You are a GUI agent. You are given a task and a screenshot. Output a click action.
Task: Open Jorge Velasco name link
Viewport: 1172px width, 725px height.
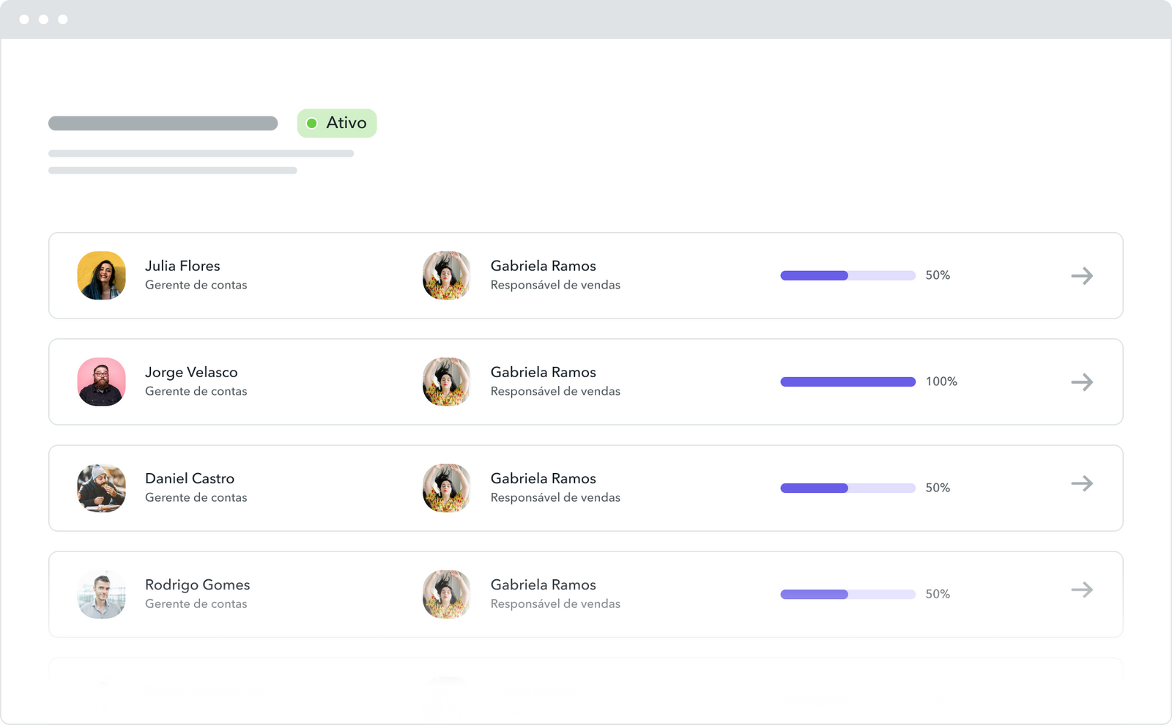pos(191,372)
